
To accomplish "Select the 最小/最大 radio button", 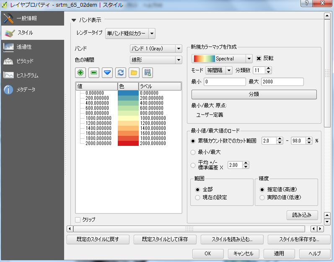I will tap(193, 152).
